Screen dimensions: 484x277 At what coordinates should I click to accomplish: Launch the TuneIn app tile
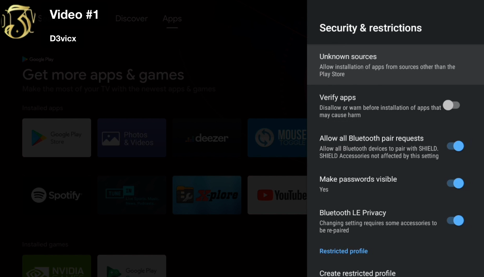[132, 195]
